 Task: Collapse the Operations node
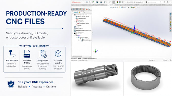pos(73,34)
